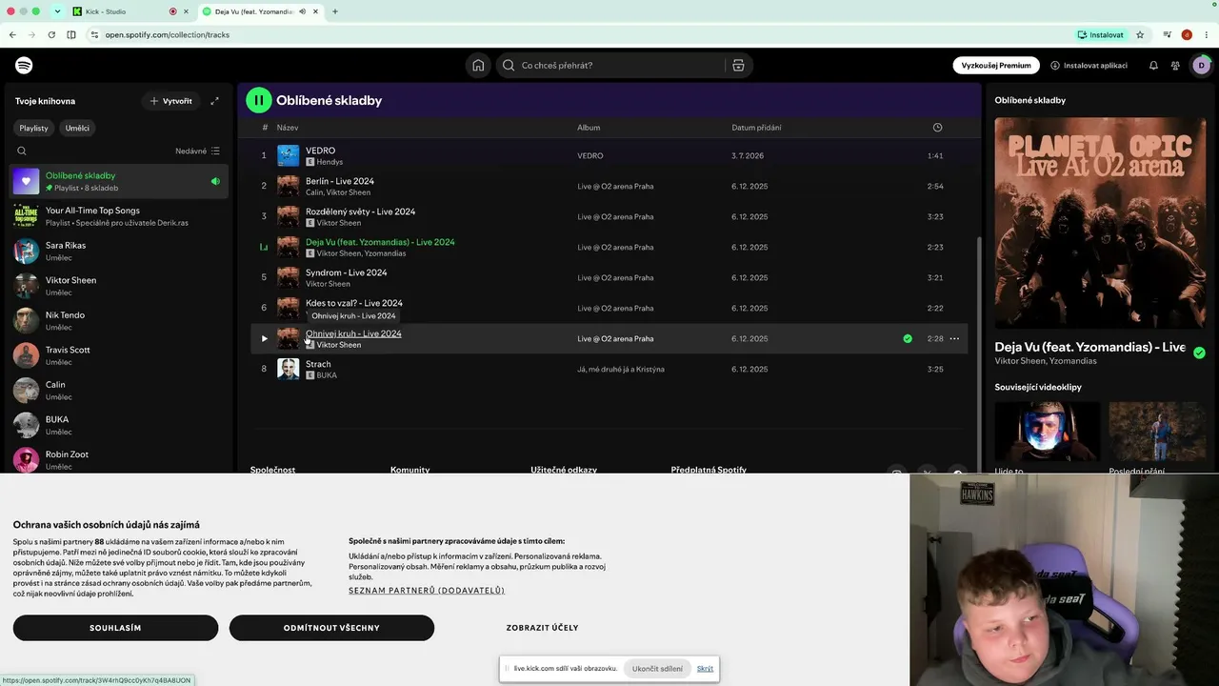Open the user profile avatar menu

point(1201,66)
